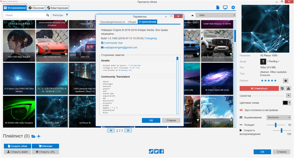
Task: Toggle sort order arrow beside Имя
Action: click(193, 15)
